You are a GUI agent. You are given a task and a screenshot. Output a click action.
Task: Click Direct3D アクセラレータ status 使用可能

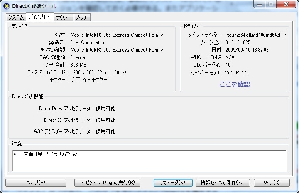(x=105, y=120)
